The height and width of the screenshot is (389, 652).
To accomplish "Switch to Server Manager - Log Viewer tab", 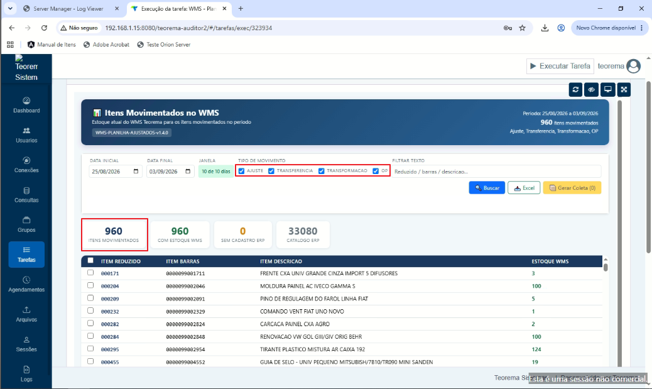I will tap(68, 8).
